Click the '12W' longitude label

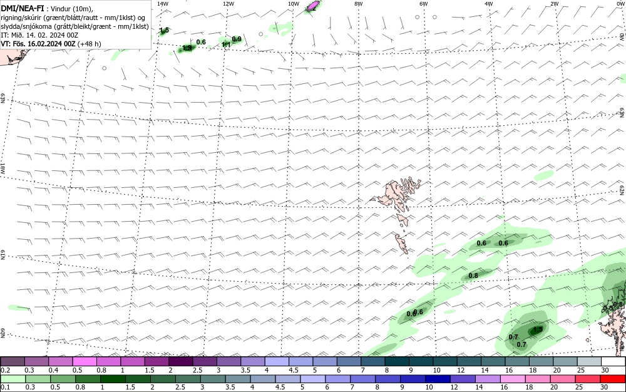pyautogui.click(x=228, y=4)
